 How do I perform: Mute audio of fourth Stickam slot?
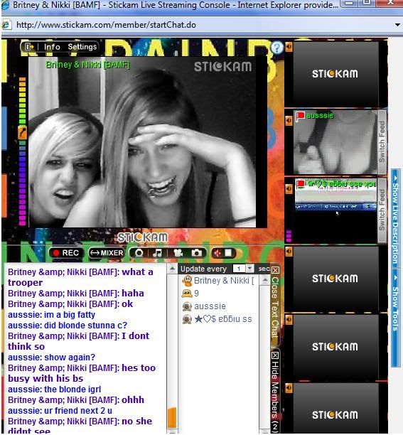coord(289,252)
